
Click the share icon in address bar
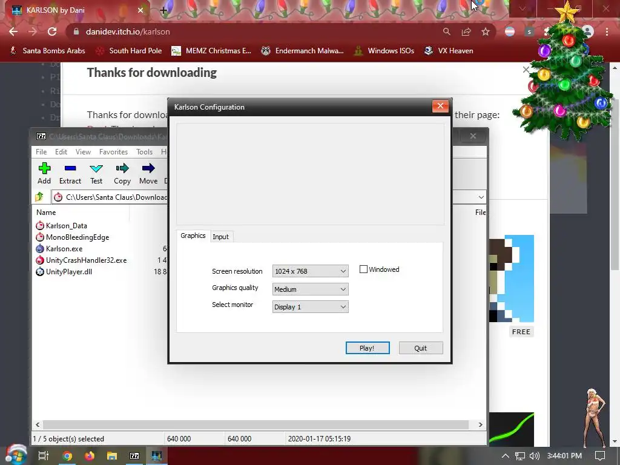(x=466, y=31)
